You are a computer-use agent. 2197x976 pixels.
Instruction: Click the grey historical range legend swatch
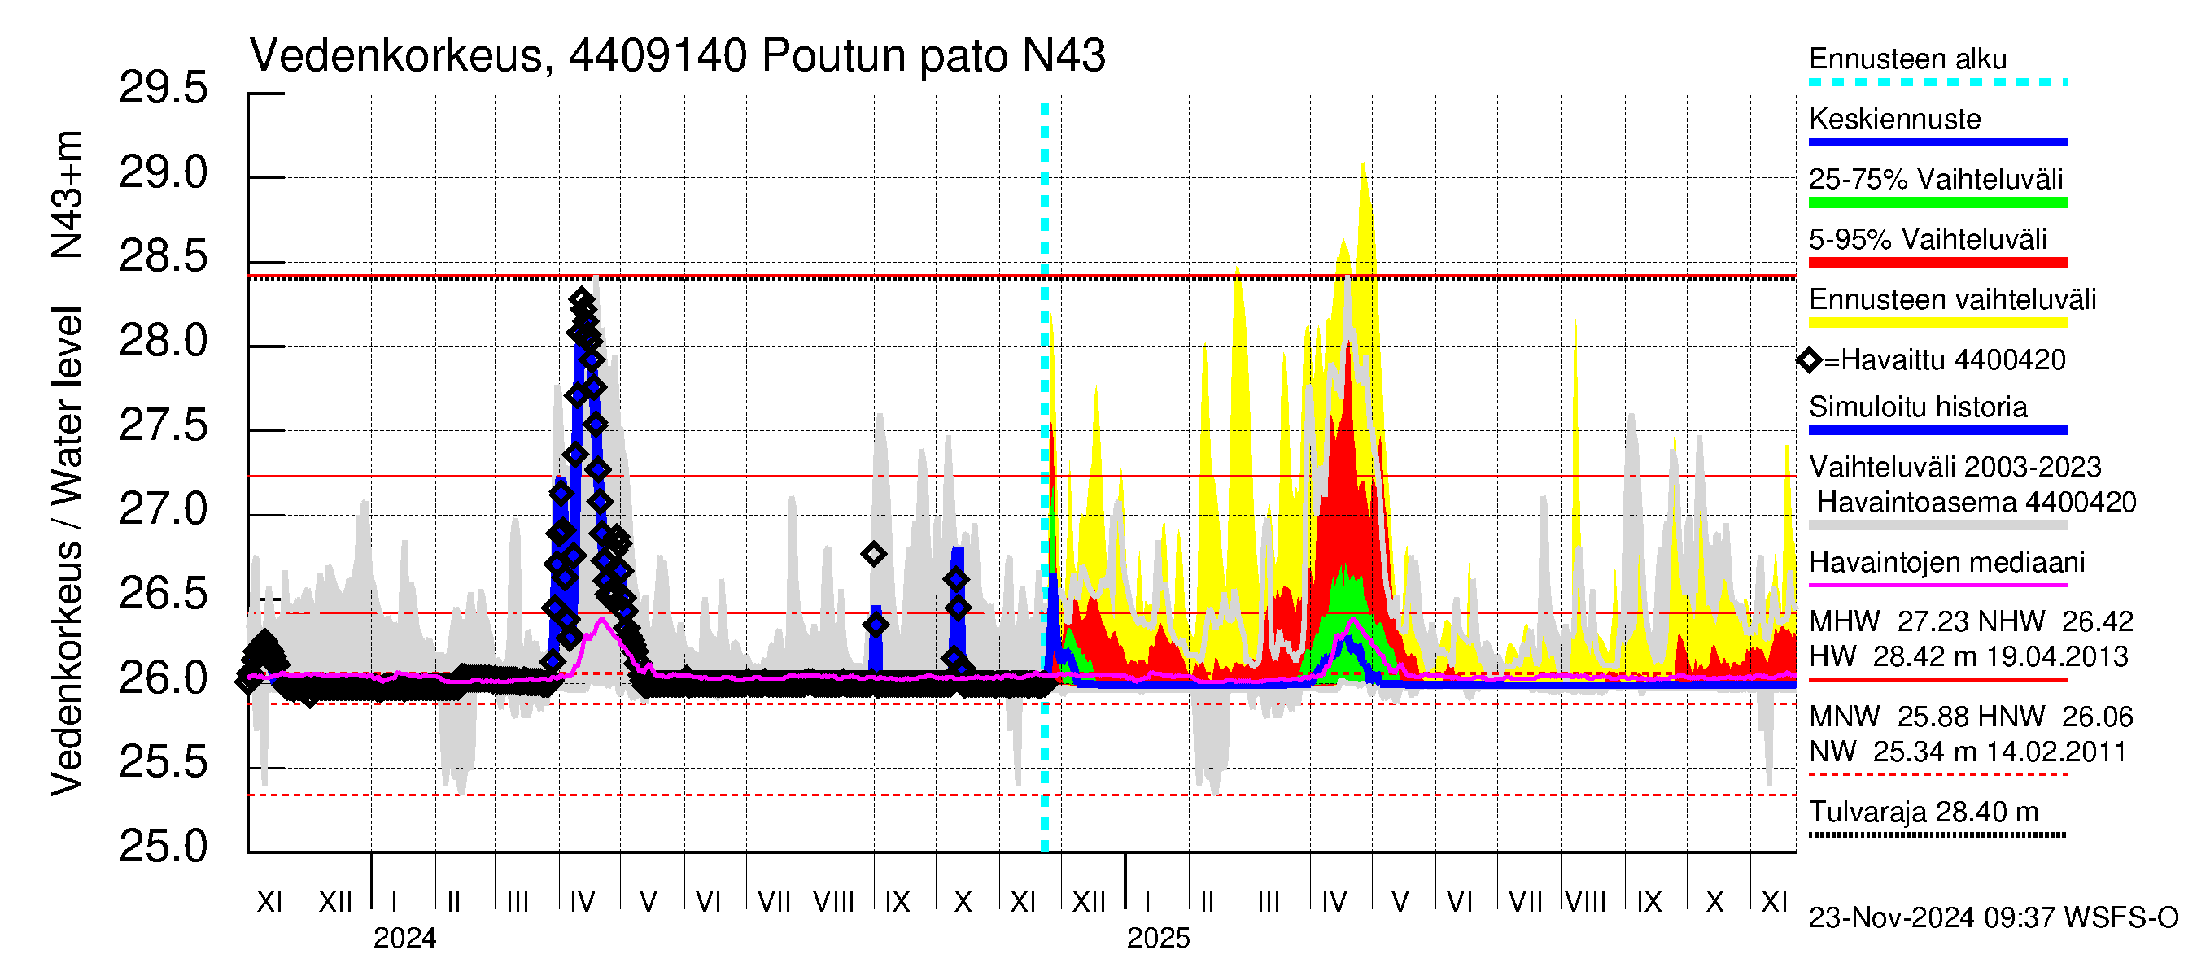coord(1937,526)
